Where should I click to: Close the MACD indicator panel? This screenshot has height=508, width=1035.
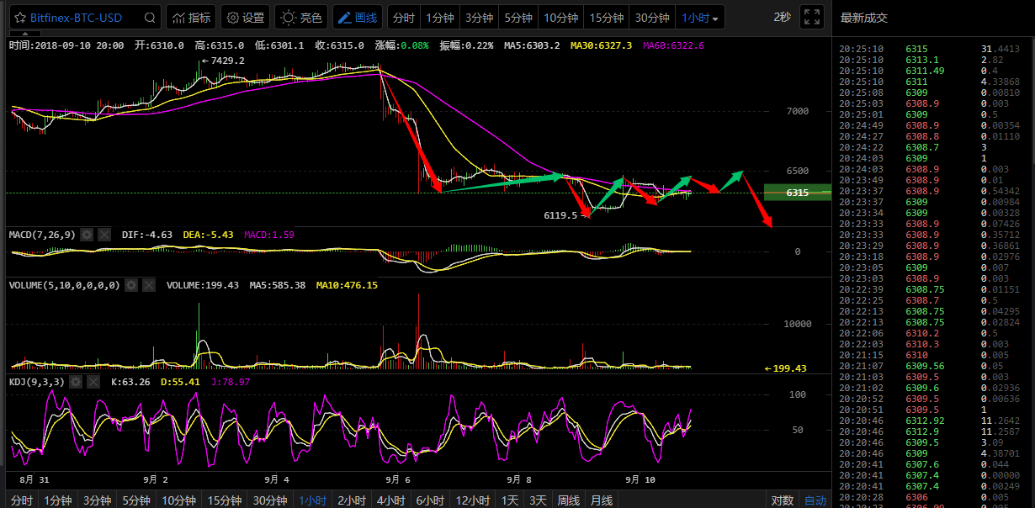(104, 235)
